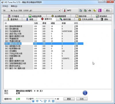The height and width of the screenshot is (104, 115).
Task: Switch to the 信息 tab
Action: coord(30,19)
